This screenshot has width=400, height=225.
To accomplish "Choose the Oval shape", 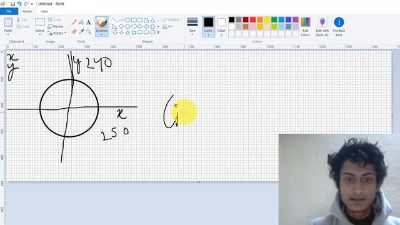I will (127, 20).
